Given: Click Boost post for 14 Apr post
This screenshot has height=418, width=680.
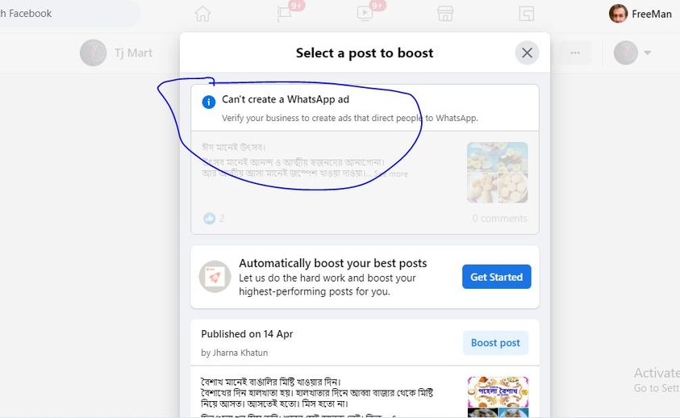Looking at the screenshot, I should click(x=496, y=343).
